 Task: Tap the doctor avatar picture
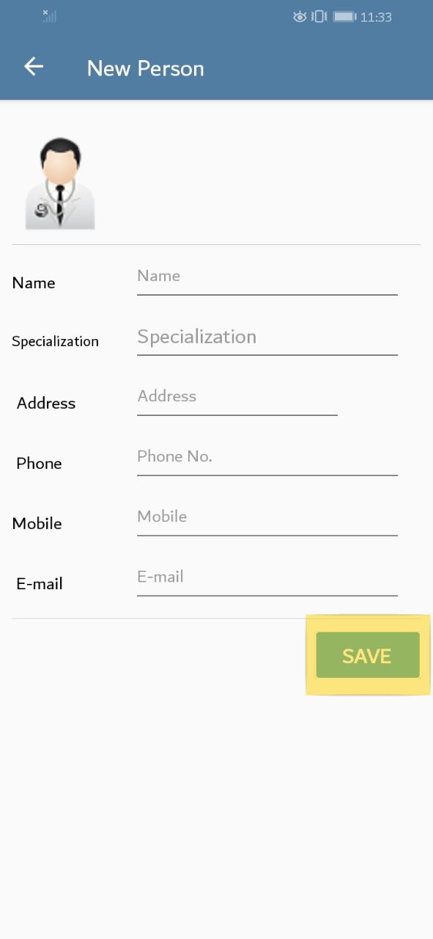(x=60, y=183)
